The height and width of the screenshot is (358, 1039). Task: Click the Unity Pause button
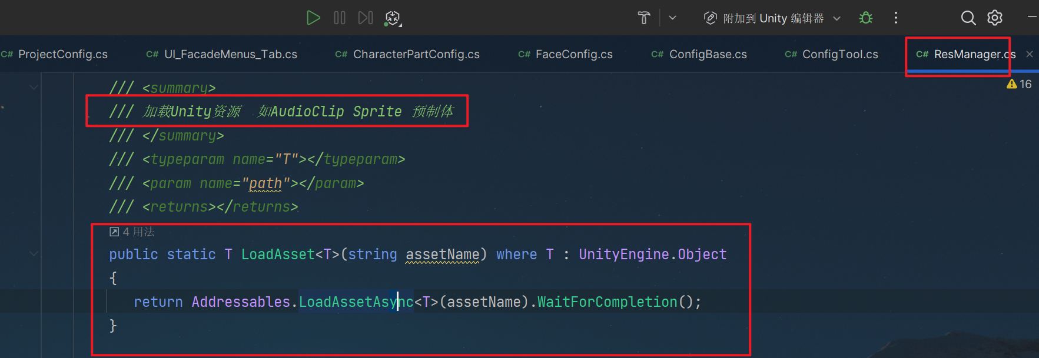[x=340, y=18]
